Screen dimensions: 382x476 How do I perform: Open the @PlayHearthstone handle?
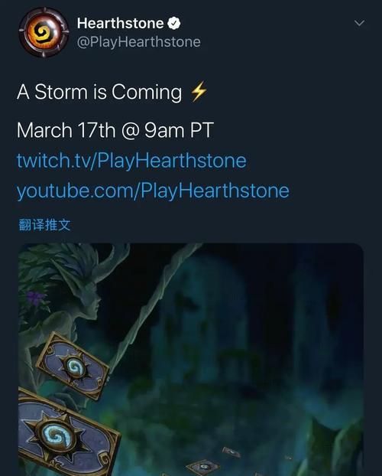point(138,42)
